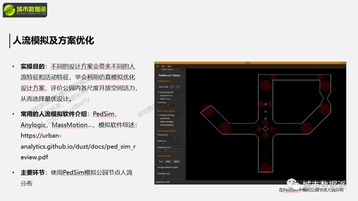Click the bold heading 主要环节

[32, 173]
